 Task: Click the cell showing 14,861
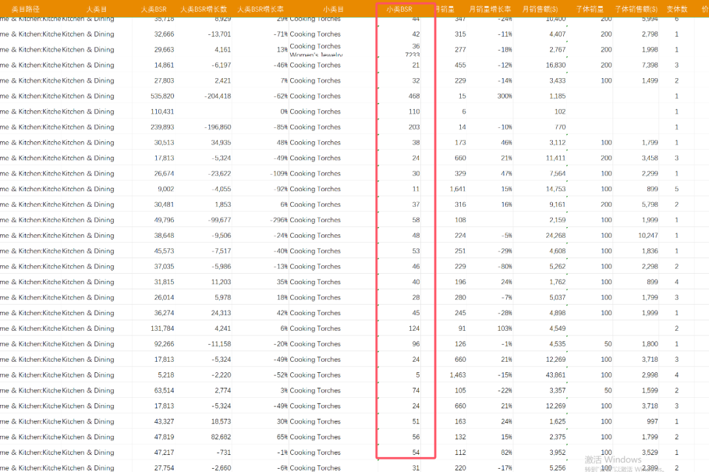coord(164,65)
